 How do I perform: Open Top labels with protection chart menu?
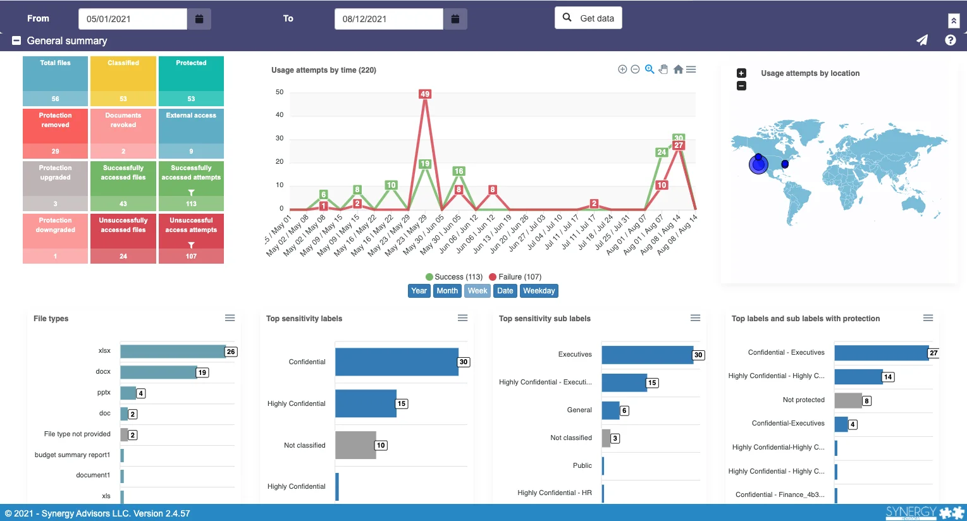[x=928, y=318]
